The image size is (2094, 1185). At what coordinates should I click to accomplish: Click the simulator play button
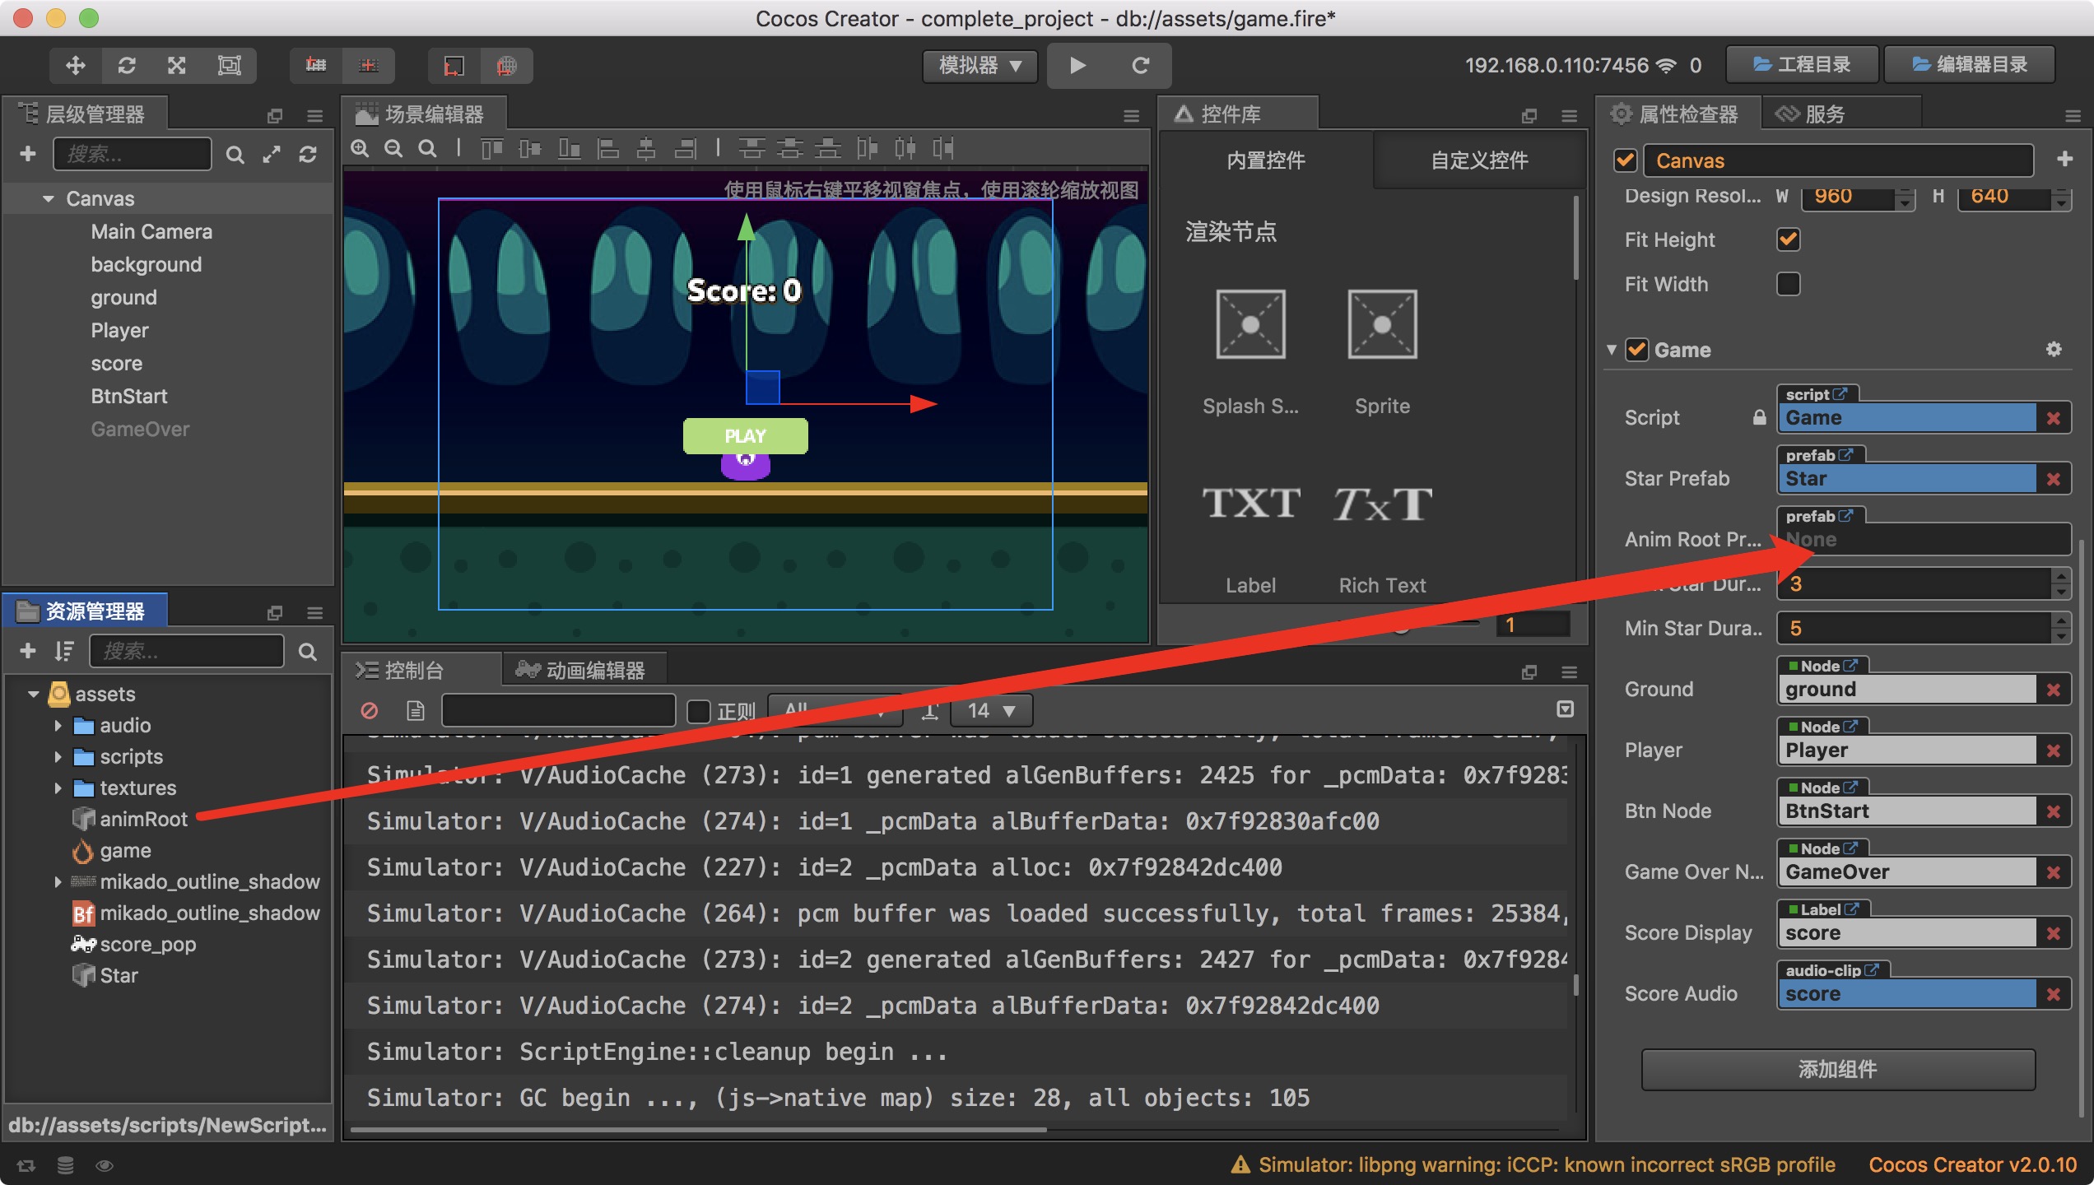coord(1077,65)
